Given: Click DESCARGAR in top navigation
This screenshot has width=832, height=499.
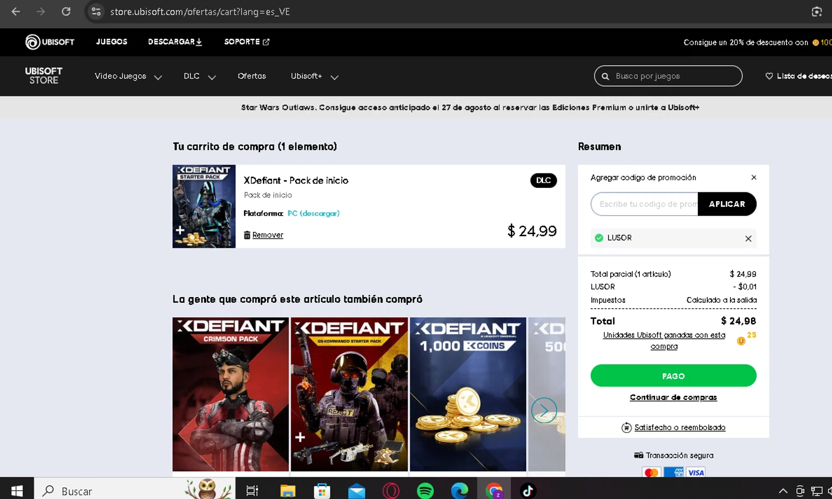Looking at the screenshot, I should (x=175, y=42).
